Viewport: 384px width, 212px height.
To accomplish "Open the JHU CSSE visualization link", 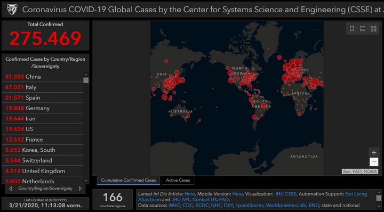I will [285, 194].
